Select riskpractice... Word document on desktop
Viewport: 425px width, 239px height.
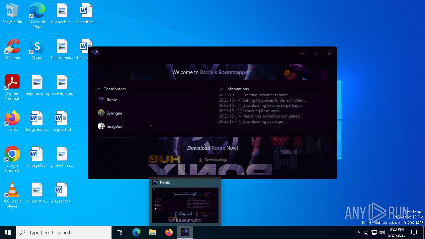62,193
